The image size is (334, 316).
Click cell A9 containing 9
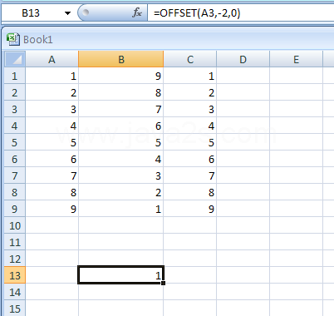coord(52,209)
